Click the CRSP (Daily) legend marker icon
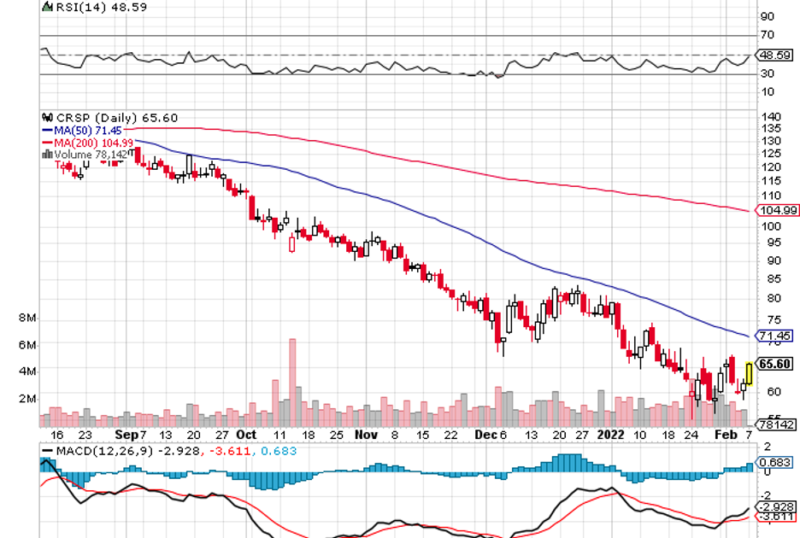800x538 pixels. tap(47, 118)
